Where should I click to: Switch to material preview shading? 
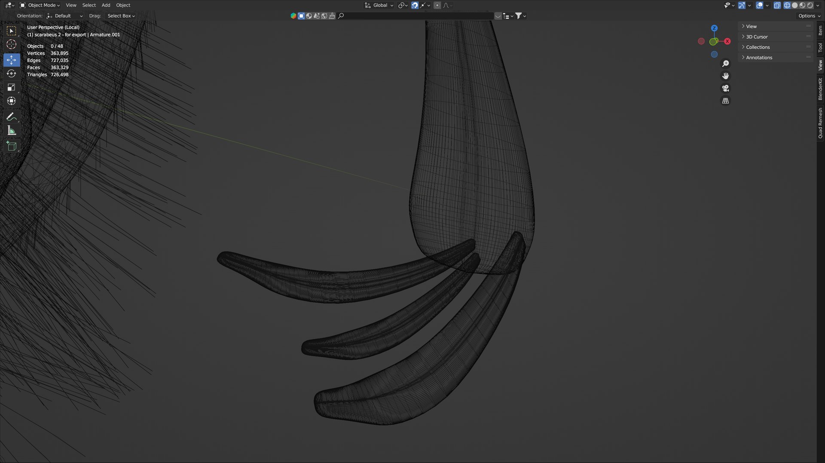coord(802,5)
